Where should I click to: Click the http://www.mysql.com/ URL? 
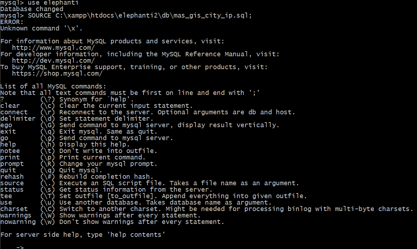tap(53, 48)
